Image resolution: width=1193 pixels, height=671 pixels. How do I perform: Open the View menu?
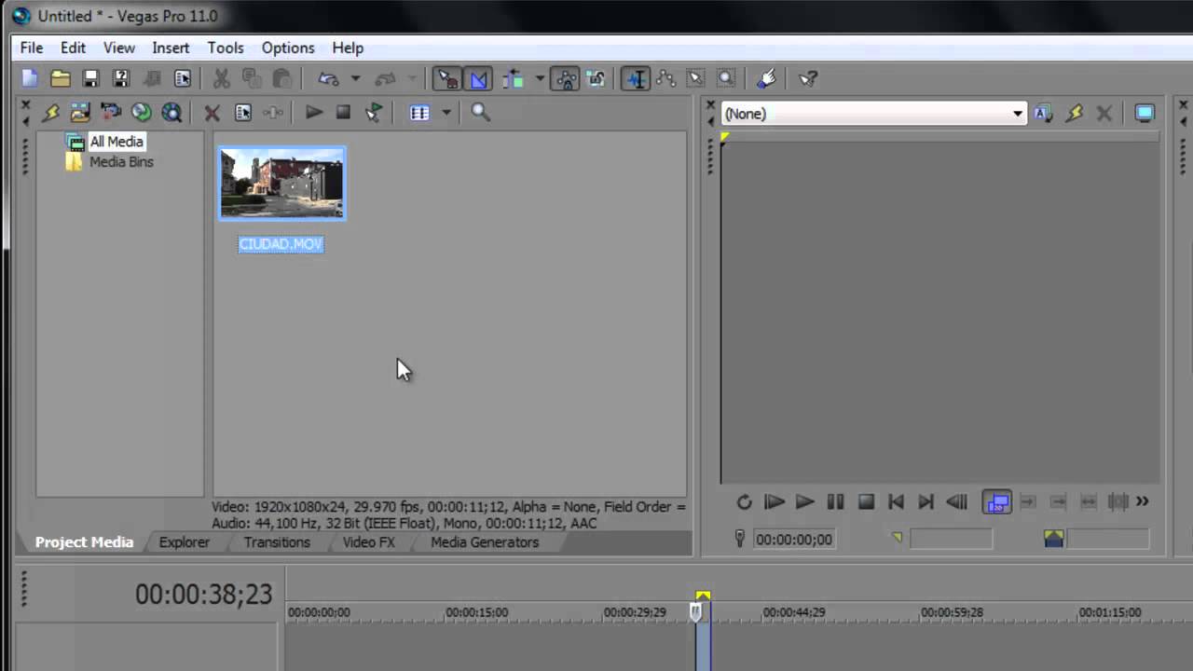tap(119, 48)
